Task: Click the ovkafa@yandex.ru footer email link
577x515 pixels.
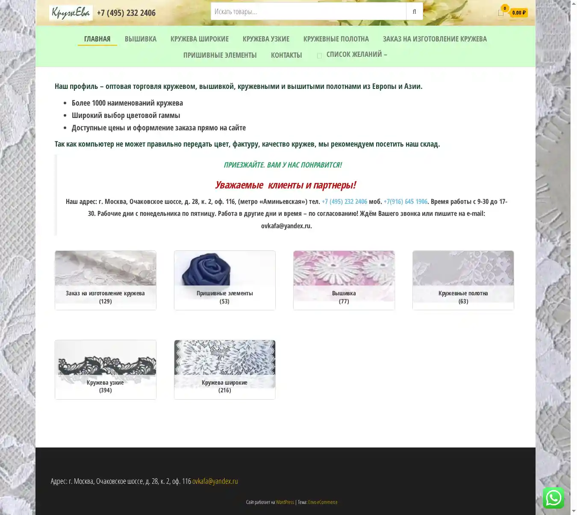Action: [215, 481]
